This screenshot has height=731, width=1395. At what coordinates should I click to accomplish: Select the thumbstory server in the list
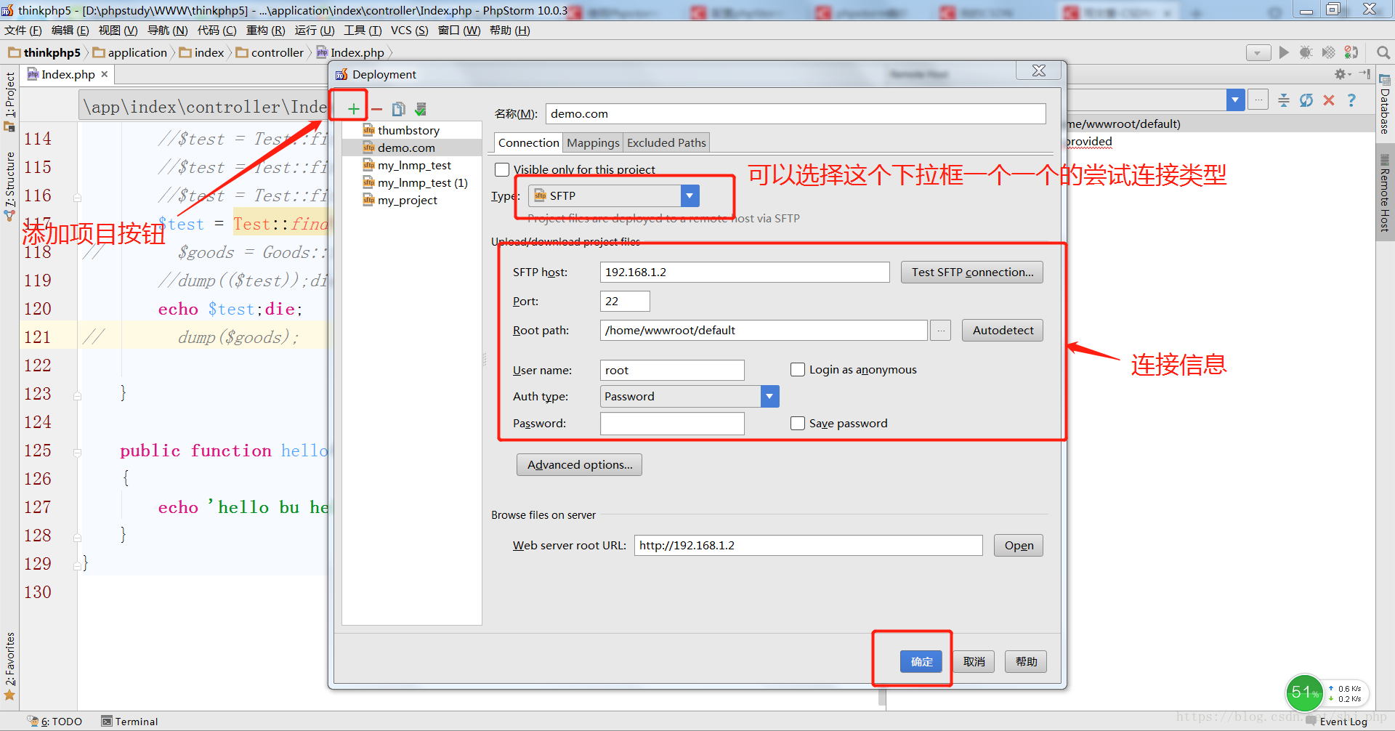[411, 130]
